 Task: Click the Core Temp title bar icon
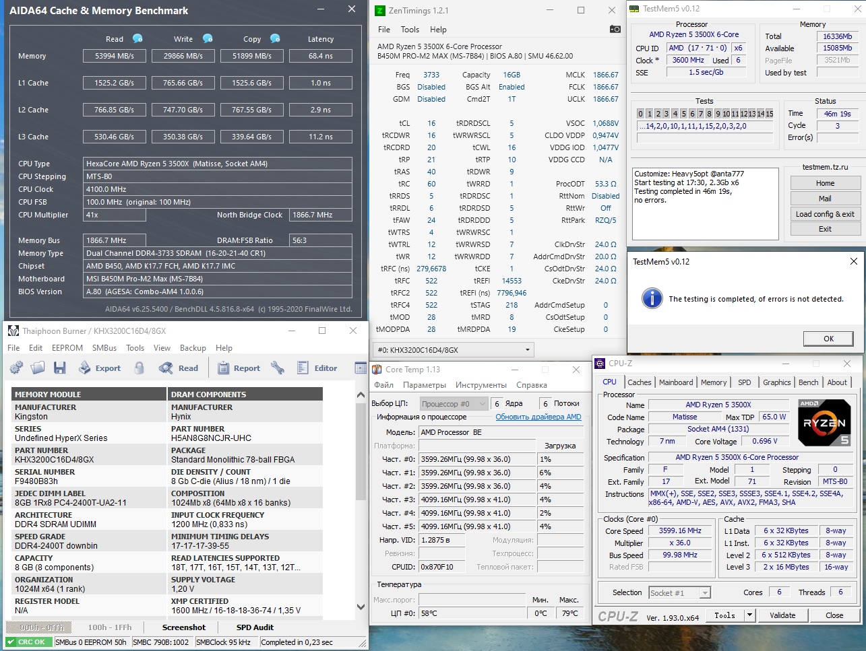coord(377,369)
